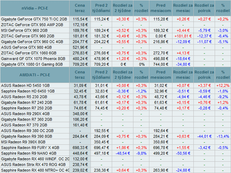
Task: Click Sapphire Radeon R9 NANO 4GB
Action: coord(29,153)
